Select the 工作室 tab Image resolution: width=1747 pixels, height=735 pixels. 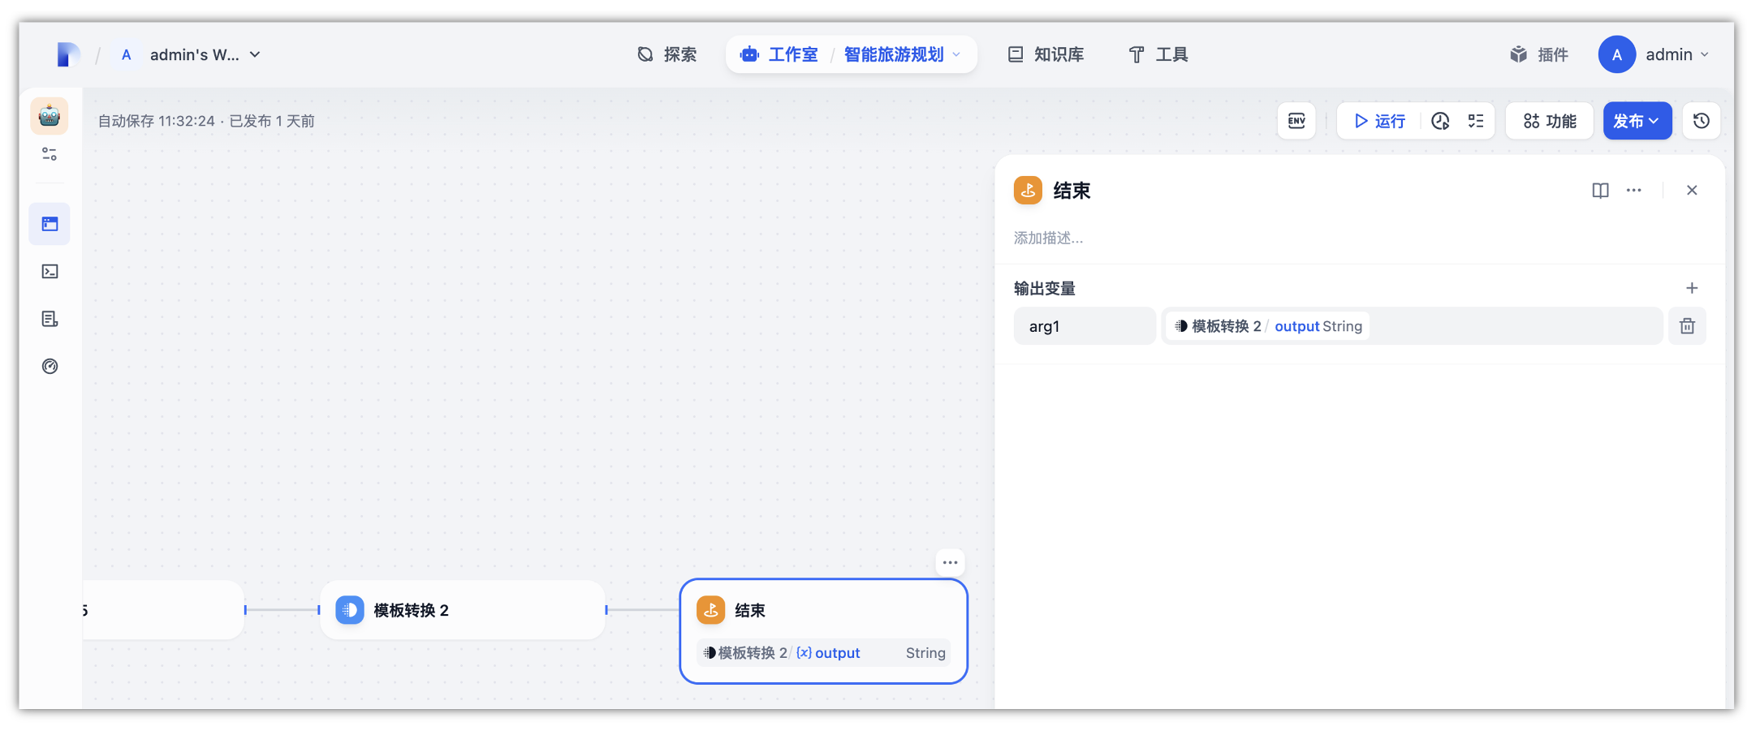779,54
